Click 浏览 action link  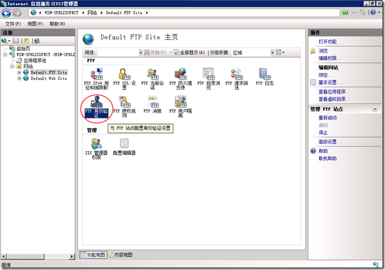(323, 51)
